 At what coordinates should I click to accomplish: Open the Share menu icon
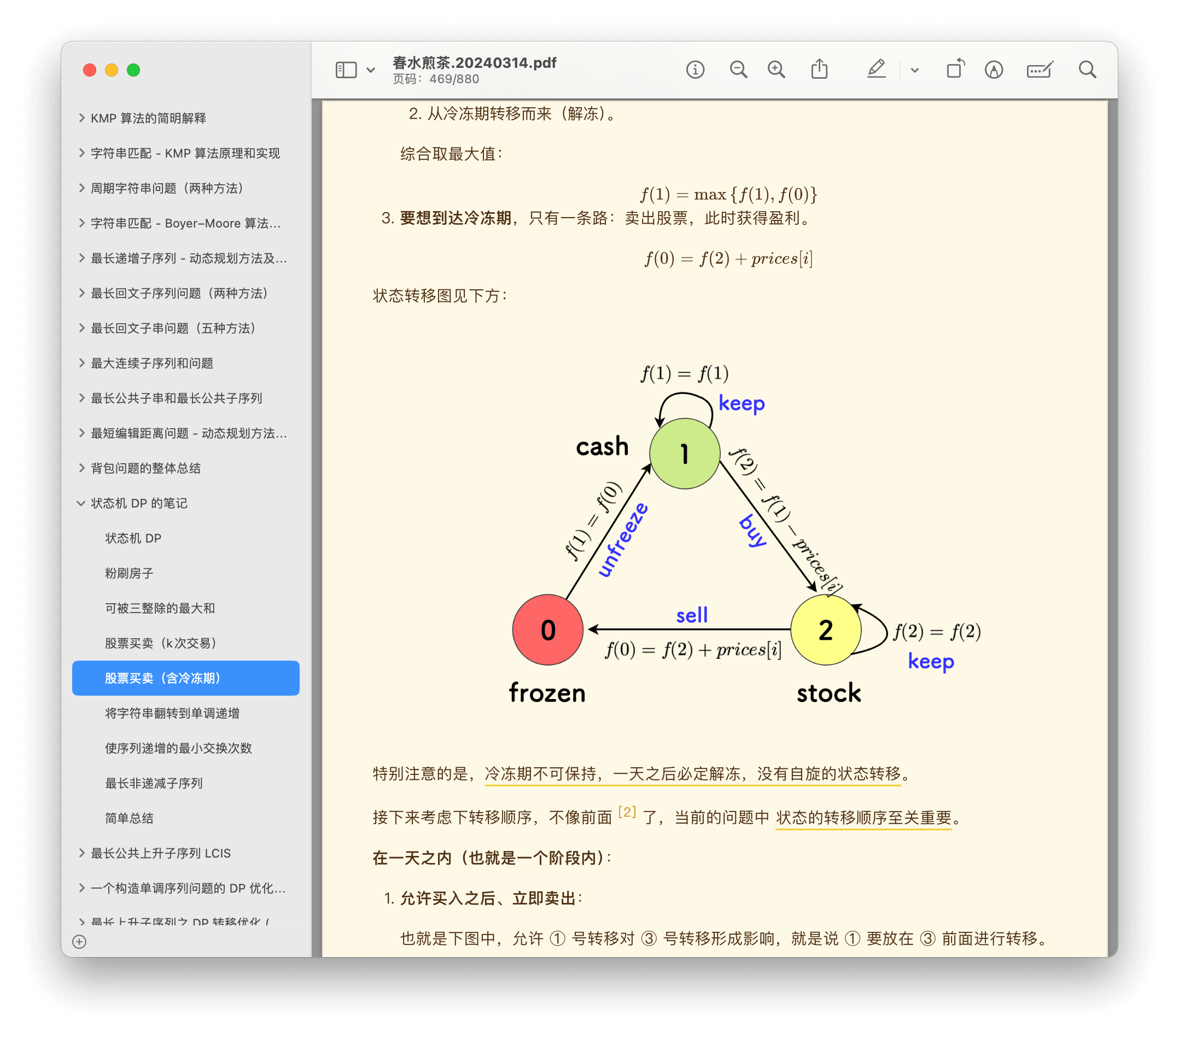pyautogui.click(x=819, y=70)
